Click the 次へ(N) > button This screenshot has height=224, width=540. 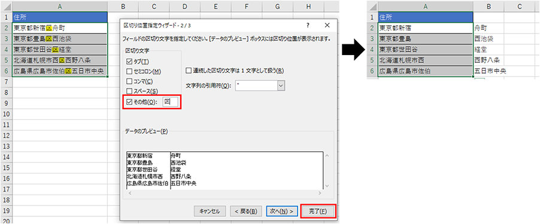(282, 211)
